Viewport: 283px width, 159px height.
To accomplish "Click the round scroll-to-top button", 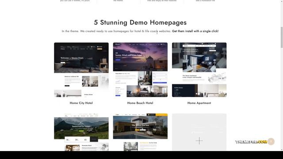I will tap(271, 141).
